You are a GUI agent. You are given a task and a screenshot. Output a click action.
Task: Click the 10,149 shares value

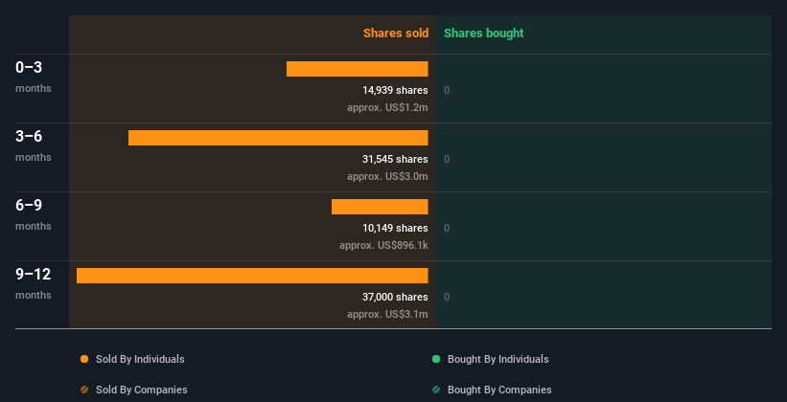point(396,228)
